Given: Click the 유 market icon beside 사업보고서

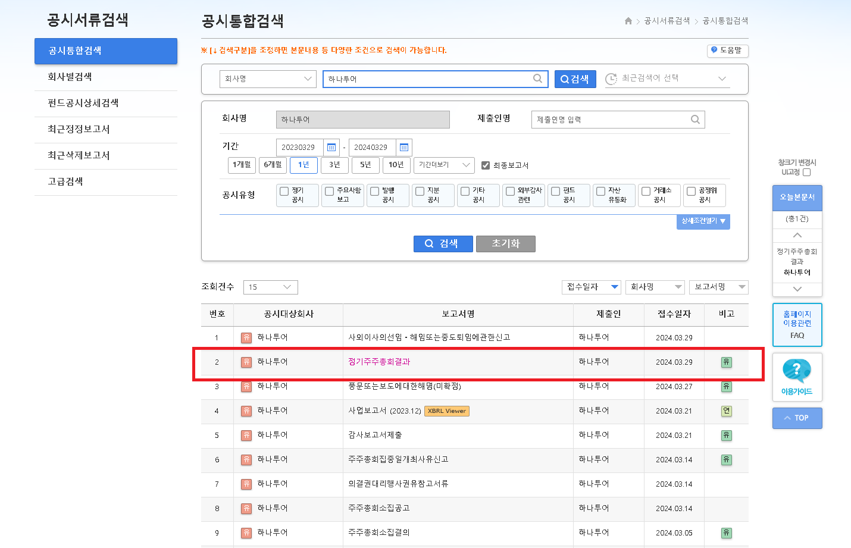Looking at the screenshot, I should [246, 411].
